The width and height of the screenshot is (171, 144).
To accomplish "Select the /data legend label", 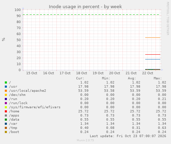I will coord(14,120).
